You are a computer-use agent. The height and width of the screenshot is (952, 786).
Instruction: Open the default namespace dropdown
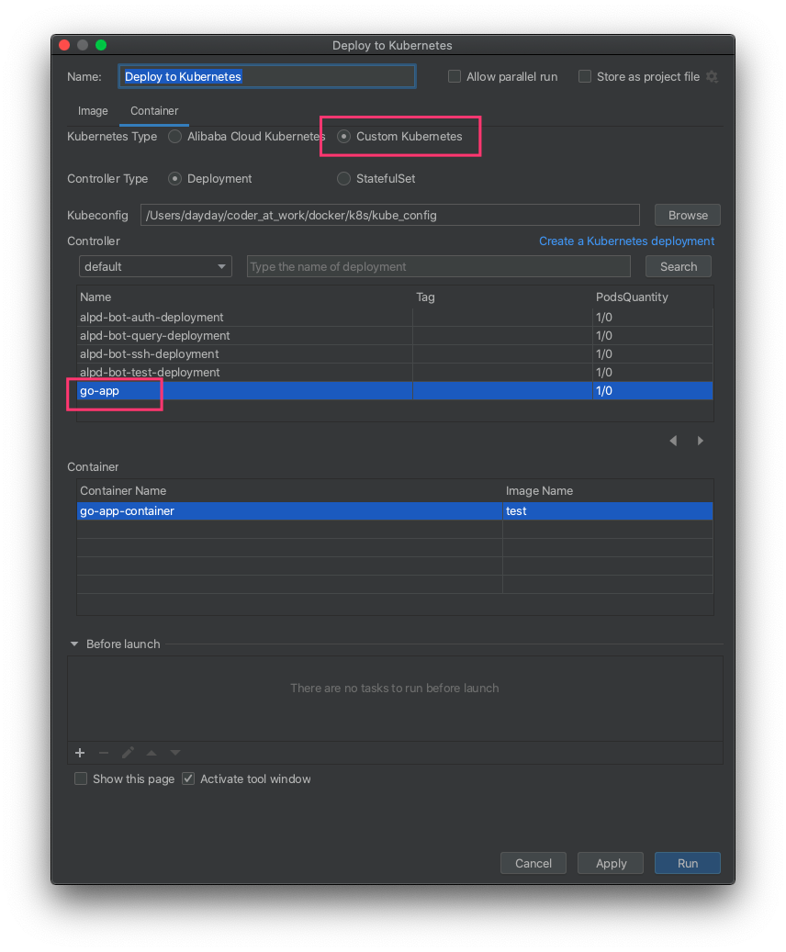tap(155, 267)
